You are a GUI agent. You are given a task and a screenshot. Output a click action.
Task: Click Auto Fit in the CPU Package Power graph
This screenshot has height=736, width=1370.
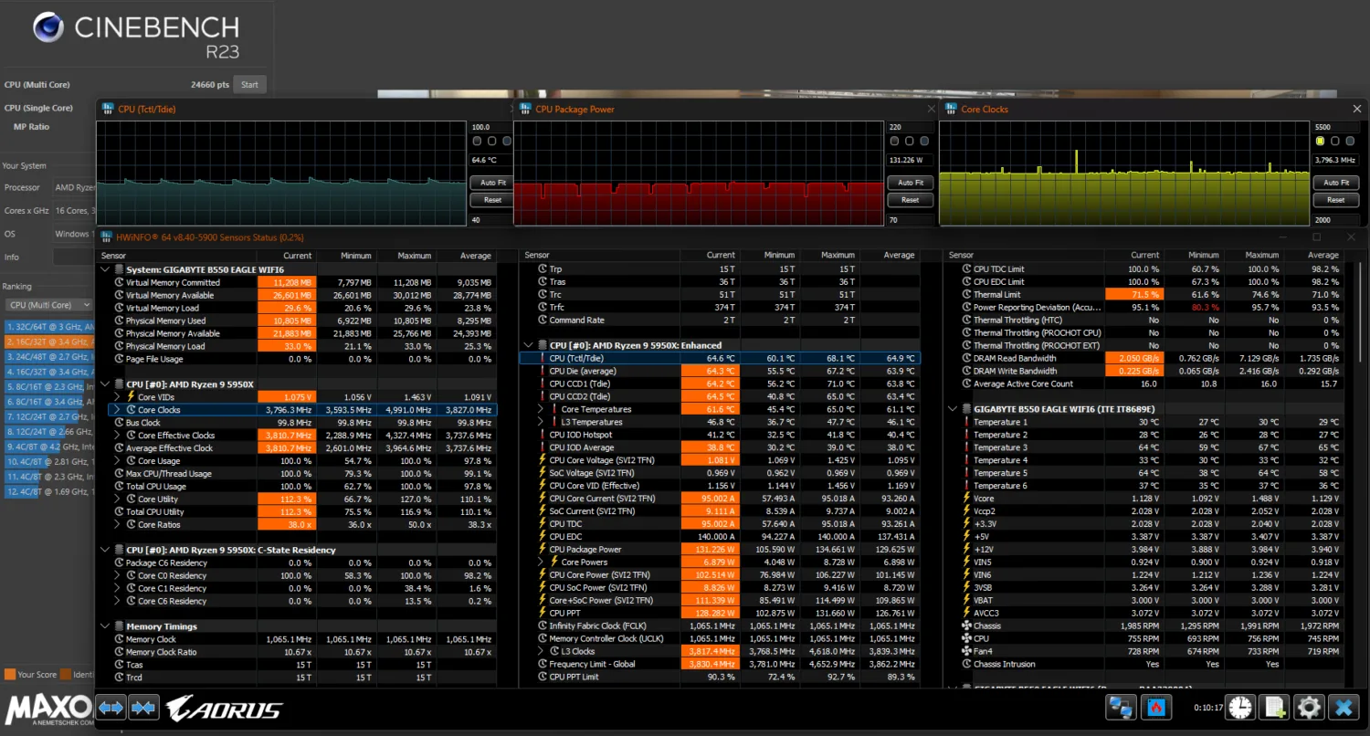click(x=910, y=183)
